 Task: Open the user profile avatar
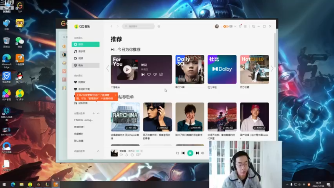click(x=217, y=26)
